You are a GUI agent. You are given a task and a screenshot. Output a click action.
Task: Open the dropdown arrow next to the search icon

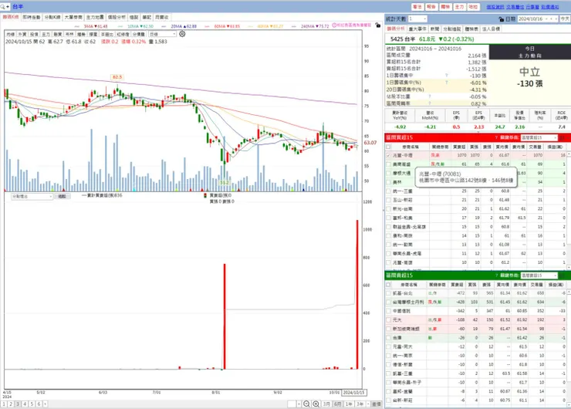(8, 6)
